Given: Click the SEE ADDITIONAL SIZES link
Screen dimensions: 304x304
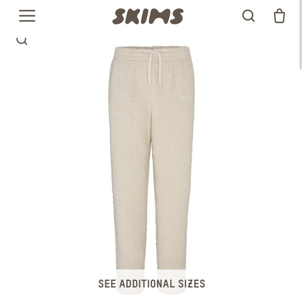Looking at the screenshot, I should [151, 284].
